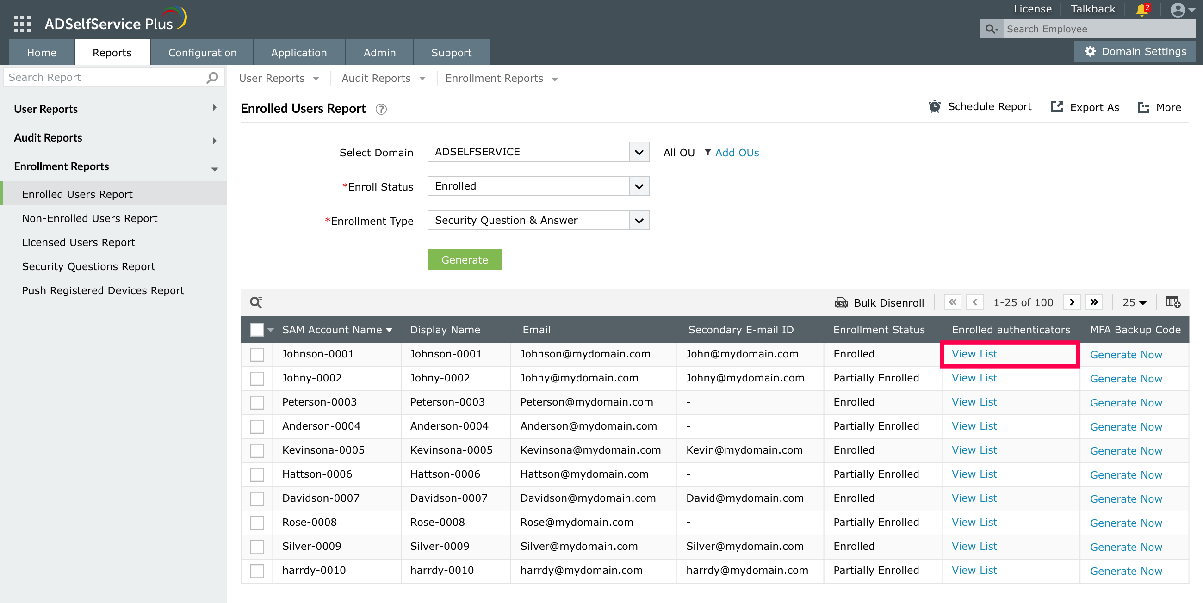Open the Select Domain dropdown

639,152
